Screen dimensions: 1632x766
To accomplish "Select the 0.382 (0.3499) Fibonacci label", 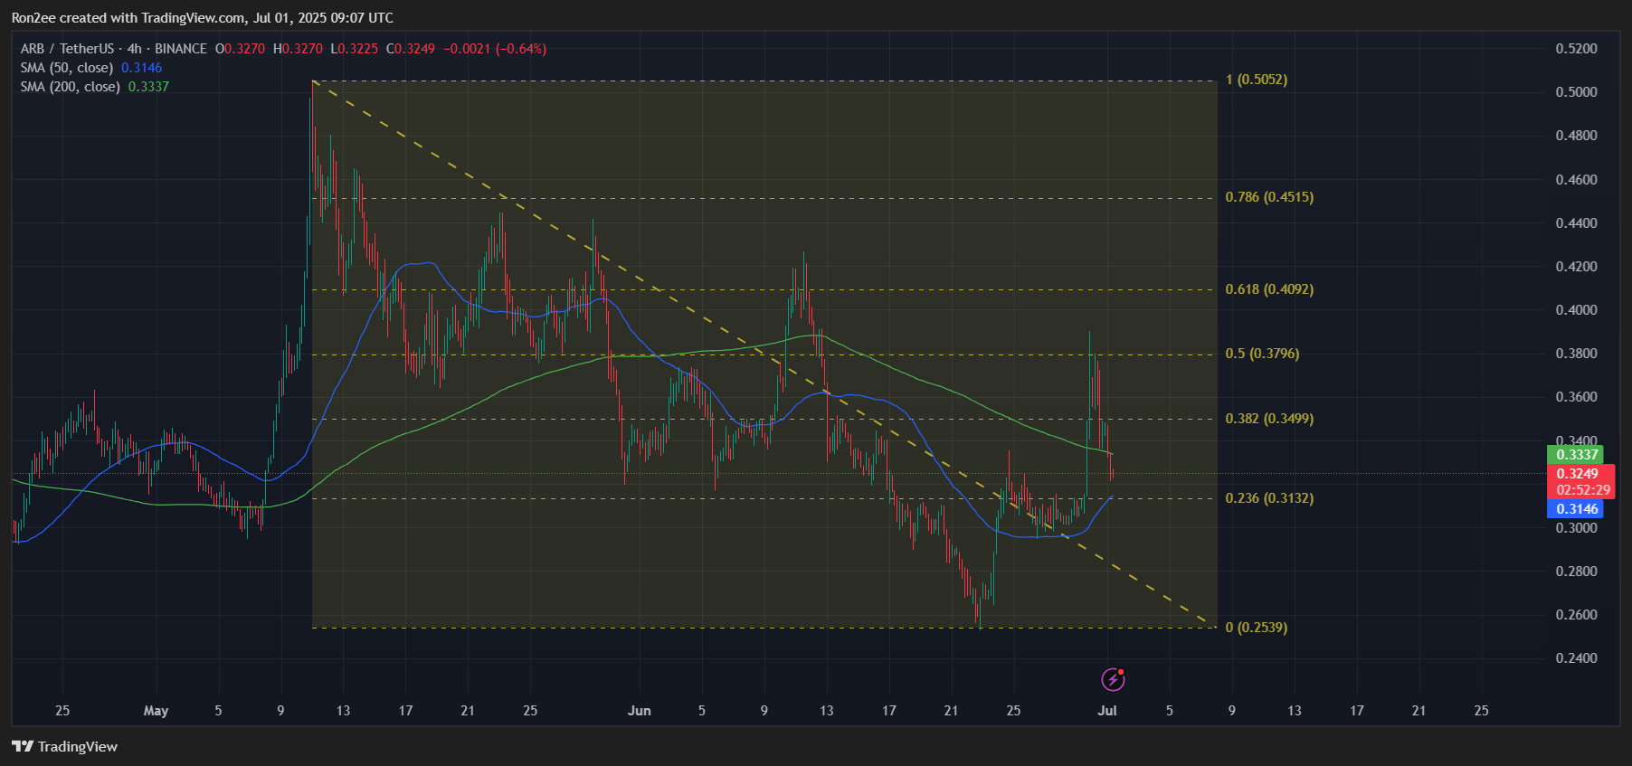I will point(1268,419).
